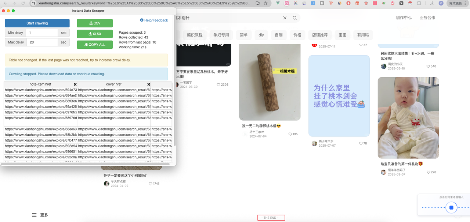This screenshot has height=222, width=470.
Task: Open author 胡十三qxm profile
Action: (x=257, y=132)
